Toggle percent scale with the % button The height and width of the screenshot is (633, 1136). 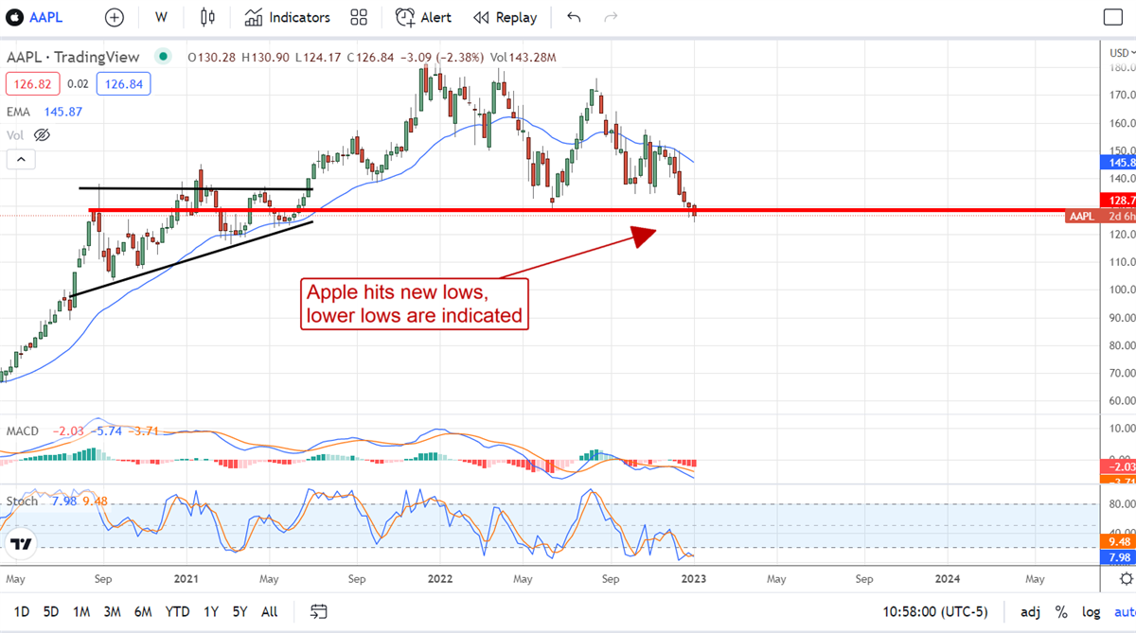1061,611
